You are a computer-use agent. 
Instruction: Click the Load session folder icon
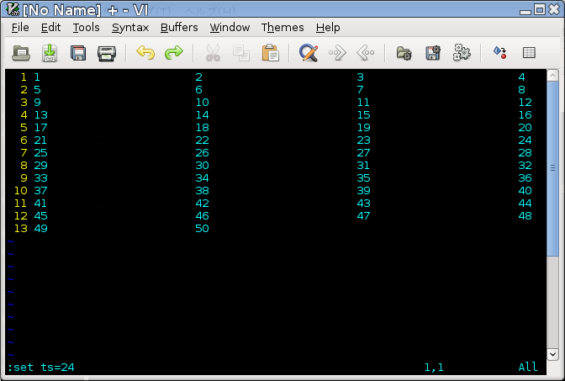coord(404,54)
